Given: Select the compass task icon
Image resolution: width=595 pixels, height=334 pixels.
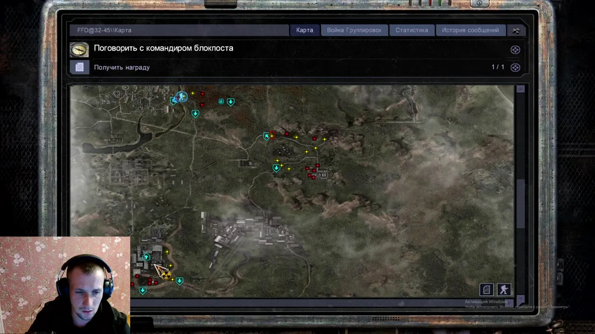Looking at the screenshot, I should 79,50.
